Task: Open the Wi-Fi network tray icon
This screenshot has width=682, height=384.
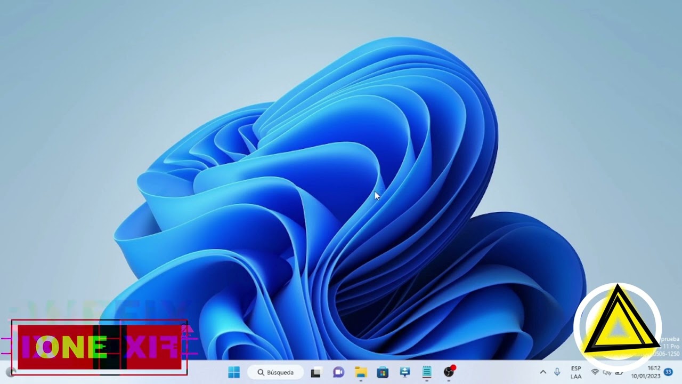Action: click(595, 372)
